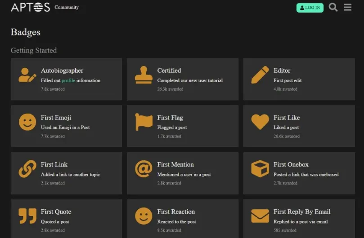The width and height of the screenshot is (364, 238).
Task: Follow the green profile link
Action: tap(68, 80)
